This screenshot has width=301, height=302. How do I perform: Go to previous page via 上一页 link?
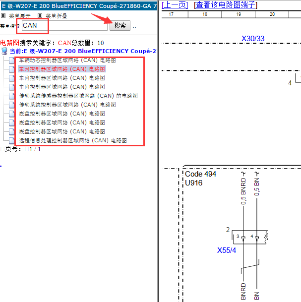point(175,5)
